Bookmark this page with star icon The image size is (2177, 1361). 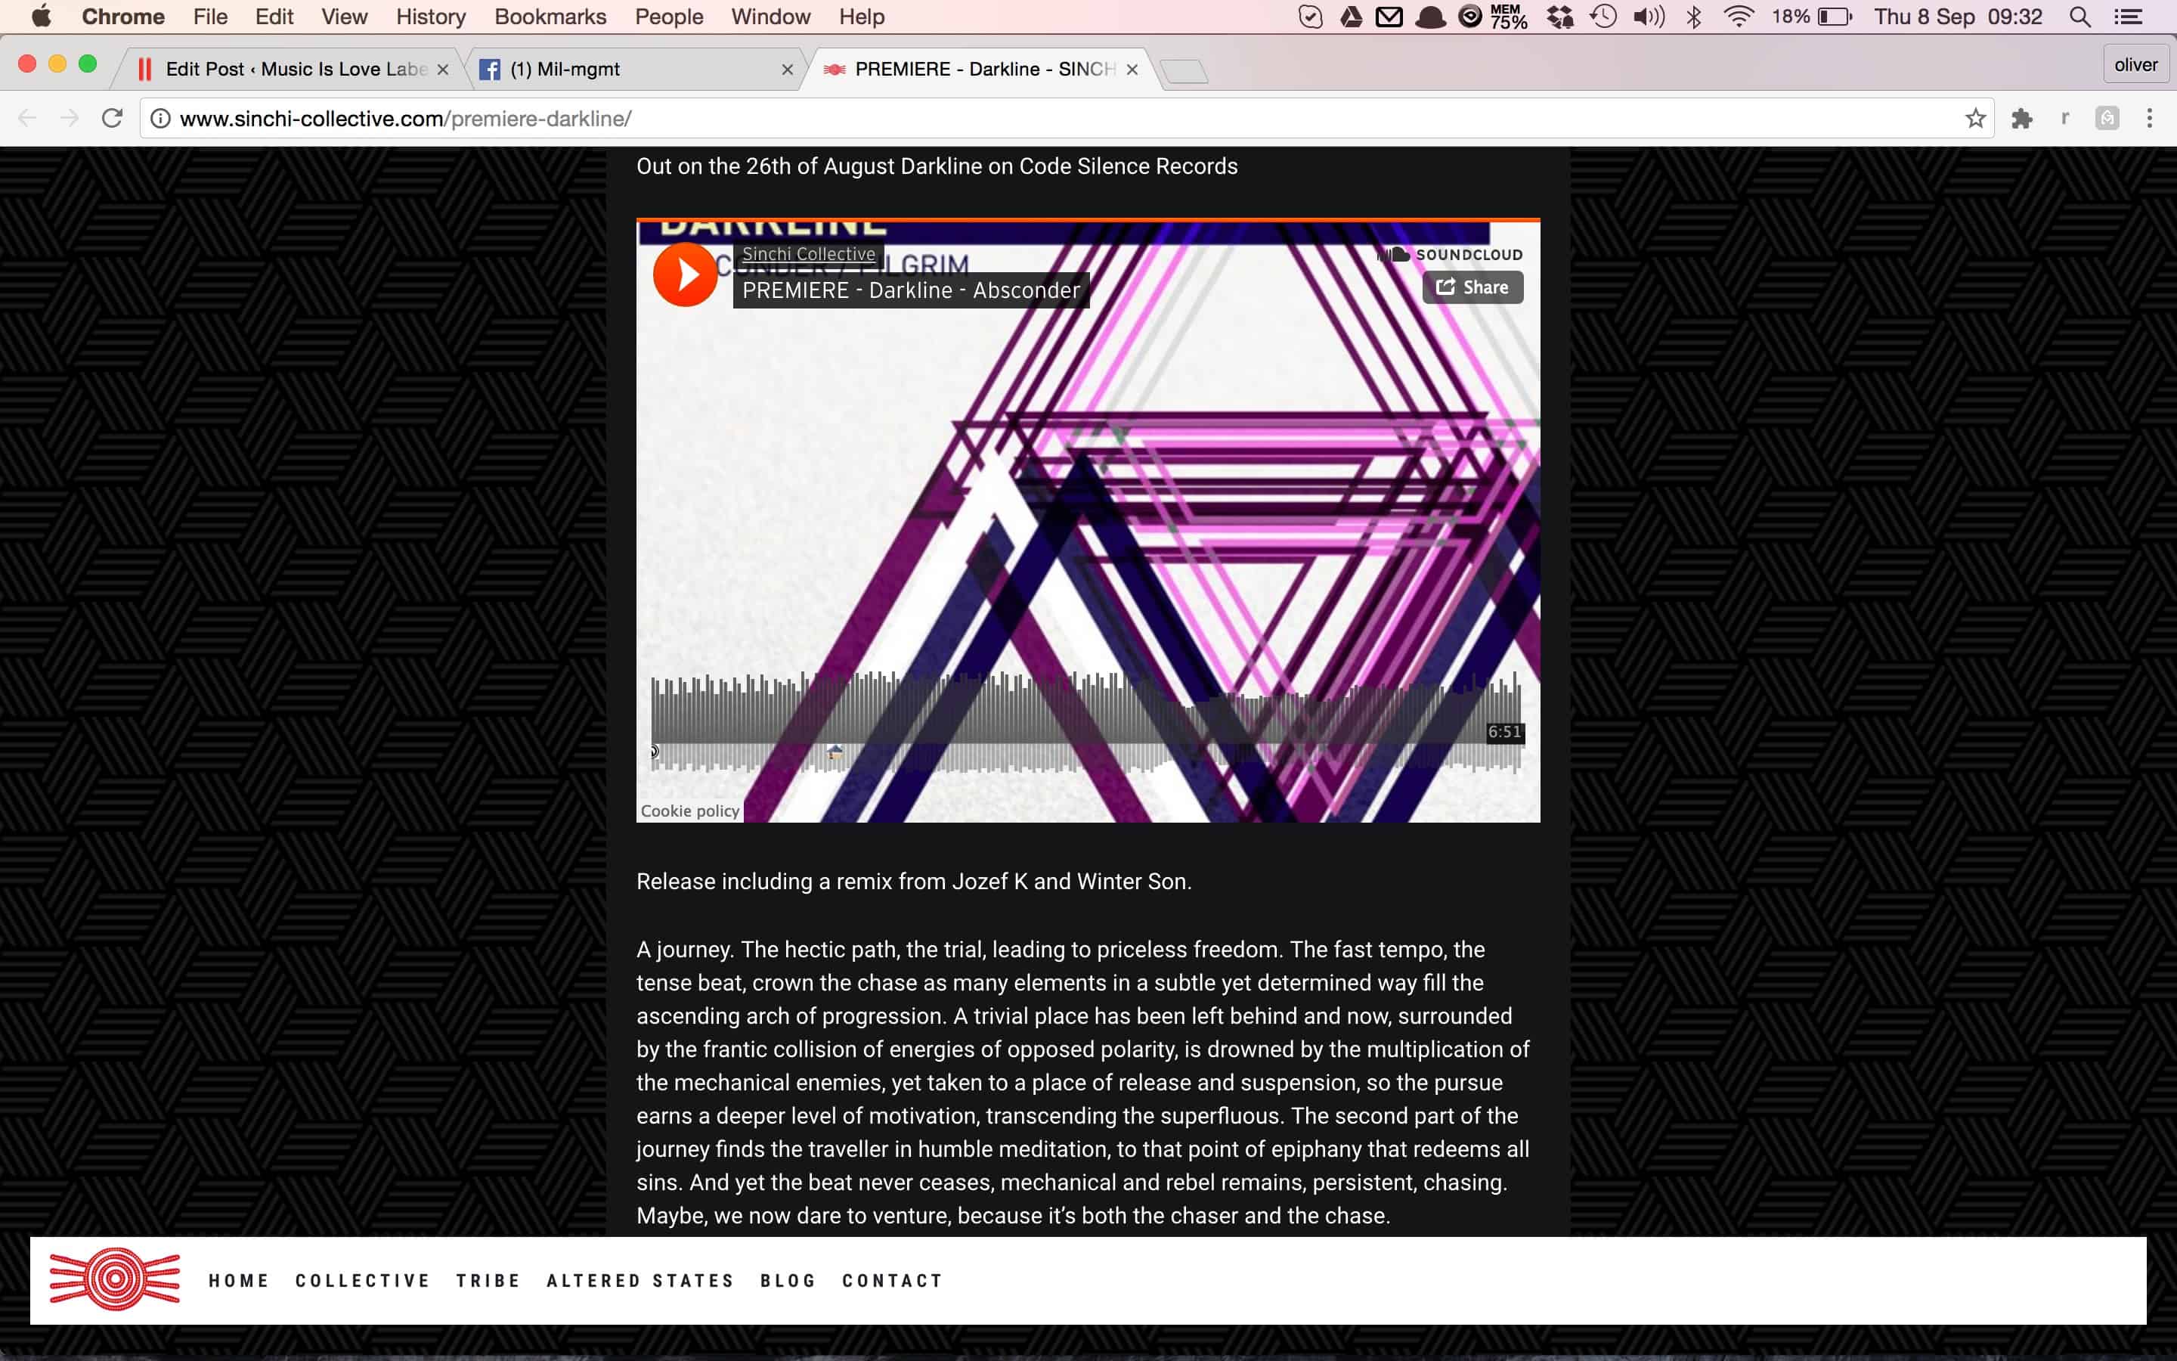point(1975,118)
